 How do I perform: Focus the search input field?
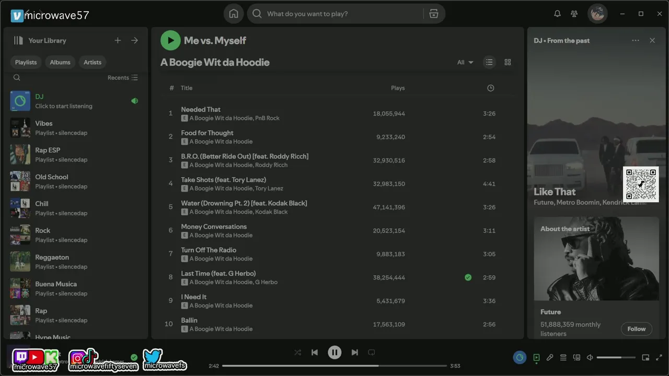click(342, 14)
